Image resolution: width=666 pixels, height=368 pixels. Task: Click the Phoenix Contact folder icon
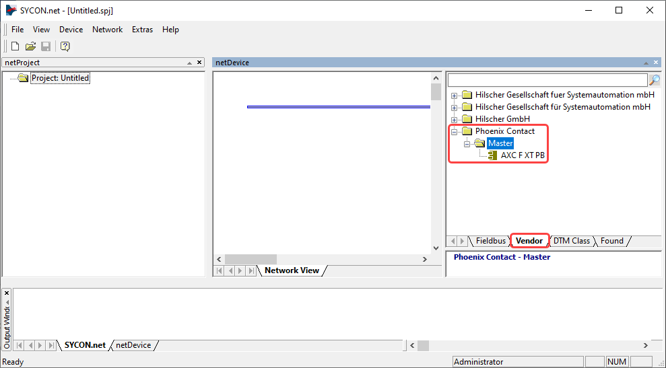pyautogui.click(x=467, y=131)
